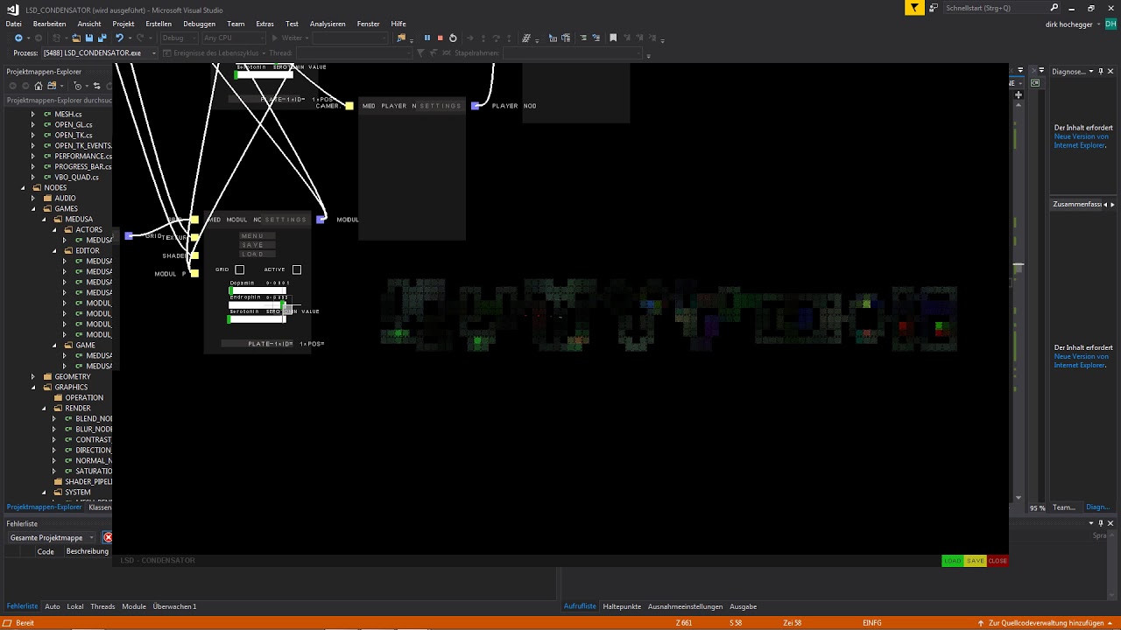1121x630 pixels.
Task: Click the blue GRID output port
Action: pos(129,236)
